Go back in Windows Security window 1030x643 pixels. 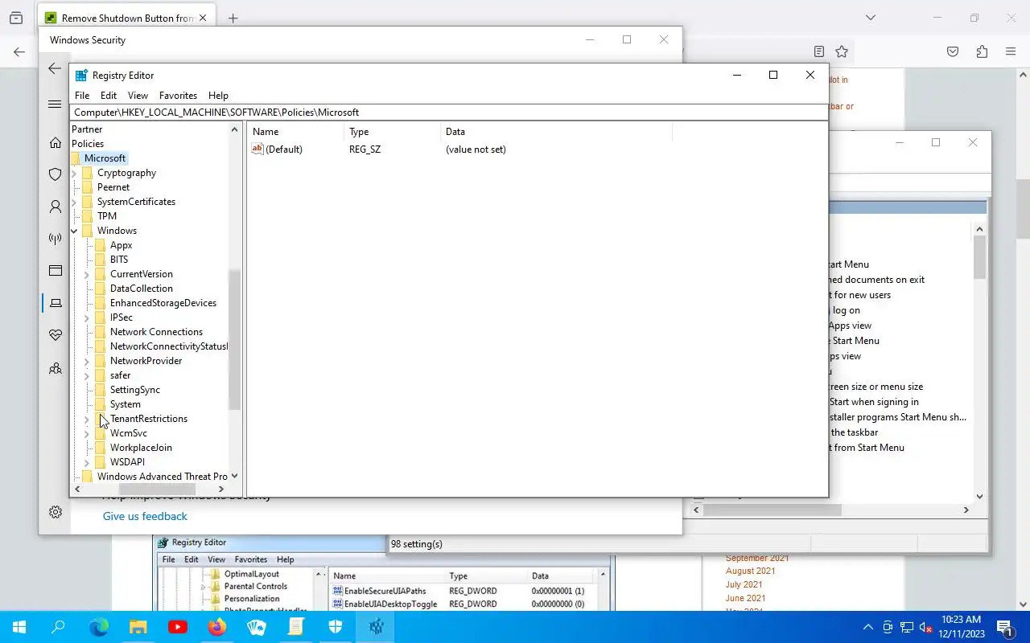55,68
